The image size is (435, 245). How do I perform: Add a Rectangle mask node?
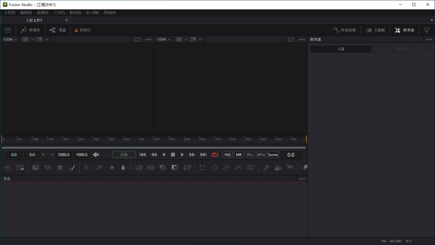(202, 168)
